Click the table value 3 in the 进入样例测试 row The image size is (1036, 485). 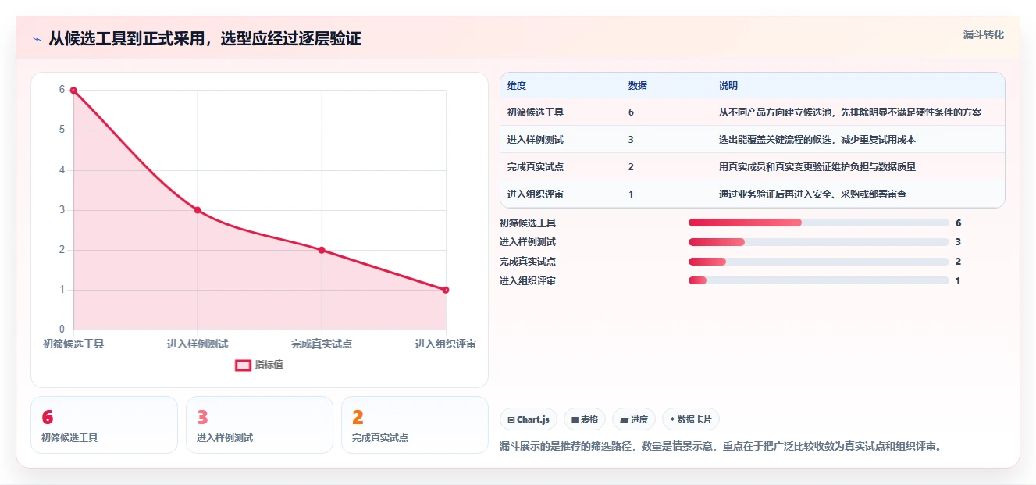point(631,140)
